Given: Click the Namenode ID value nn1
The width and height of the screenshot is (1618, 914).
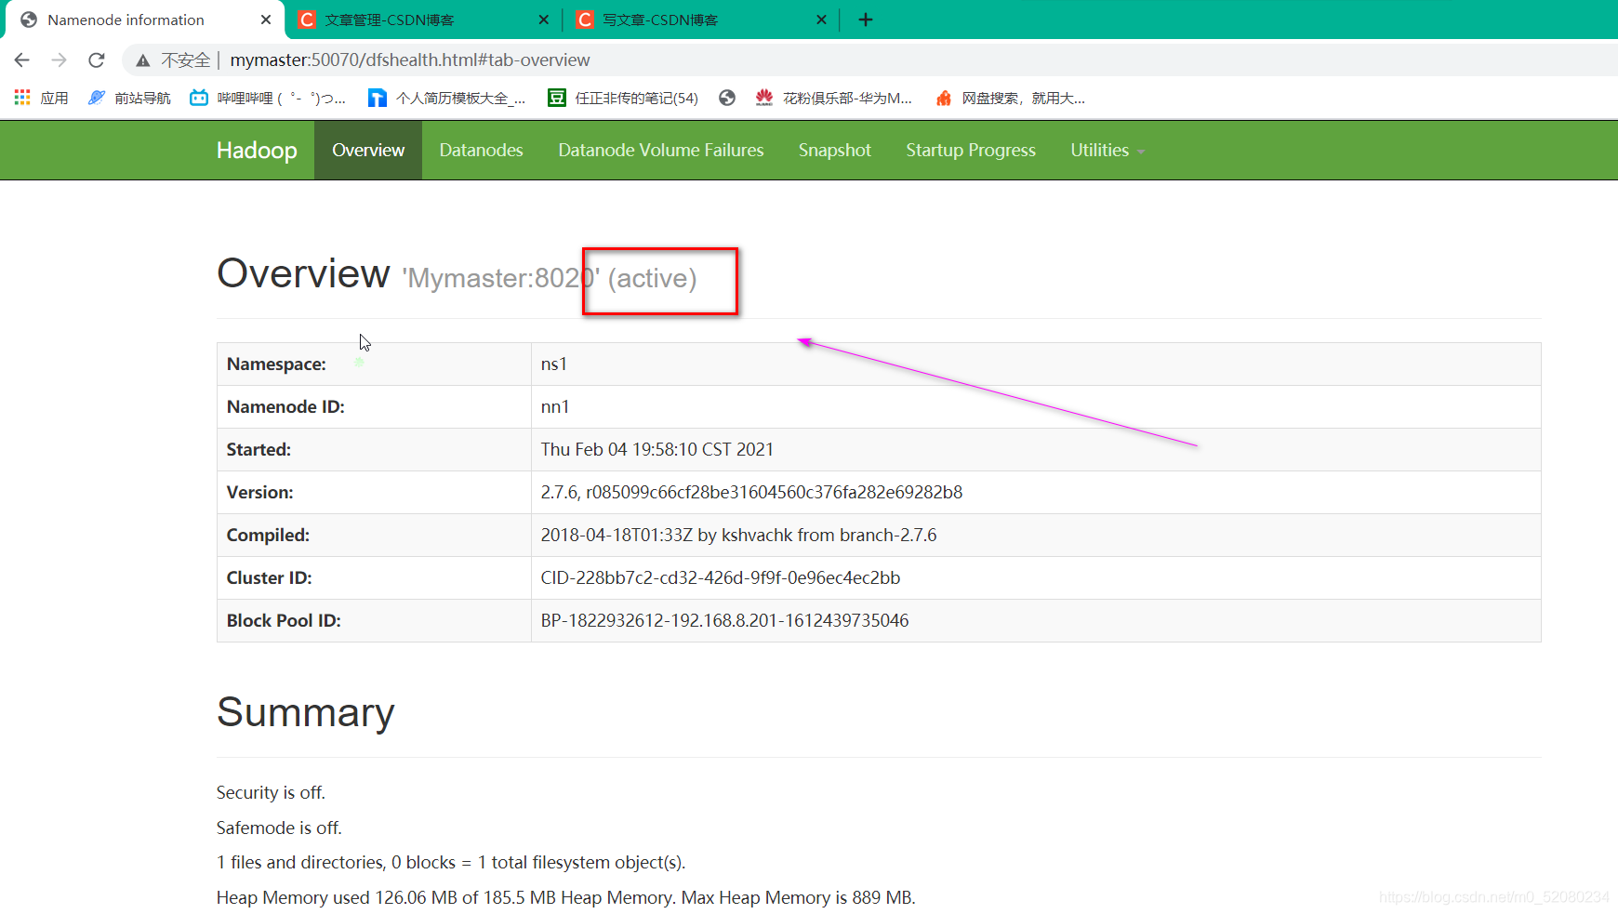Looking at the screenshot, I should pyautogui.click(x=554, y=407).
